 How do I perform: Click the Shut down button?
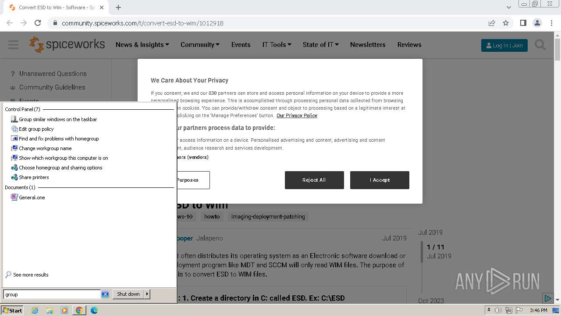point(128,294)
